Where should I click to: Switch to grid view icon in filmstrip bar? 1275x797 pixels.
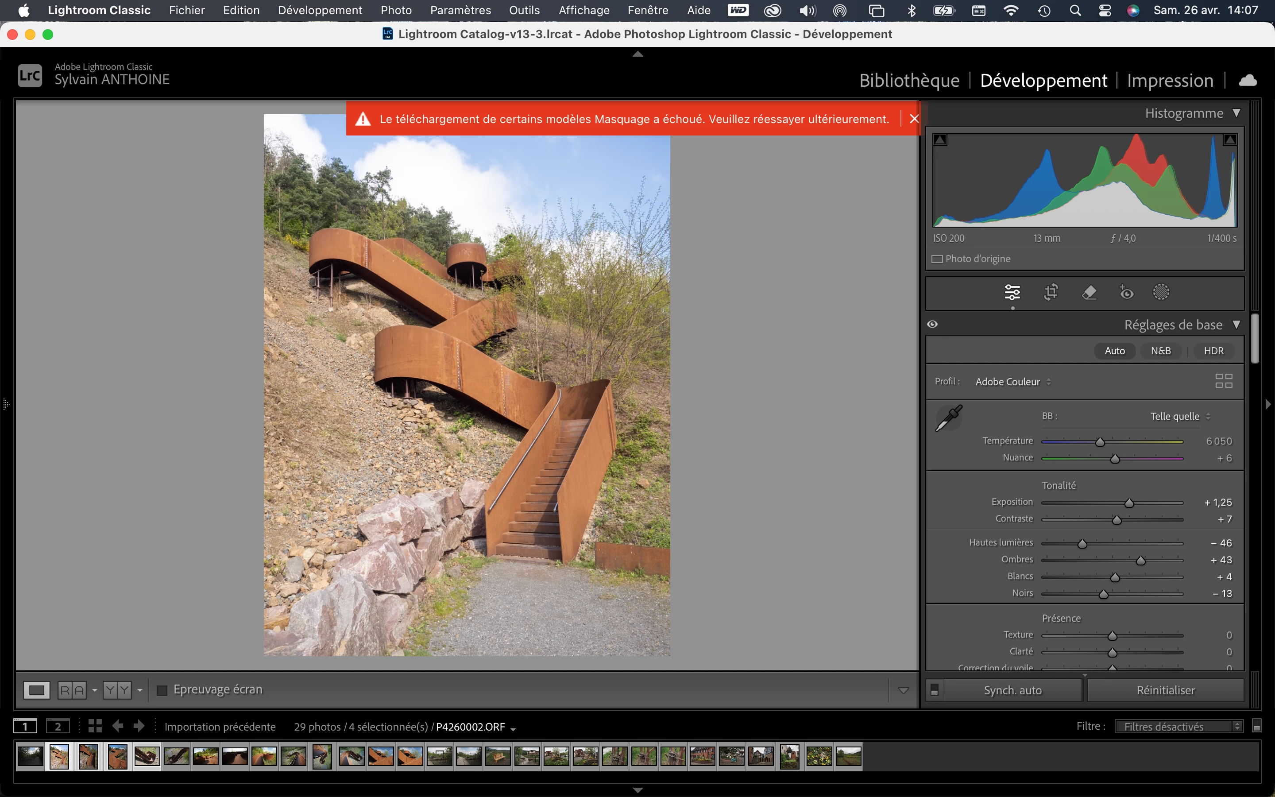(95, 726)
